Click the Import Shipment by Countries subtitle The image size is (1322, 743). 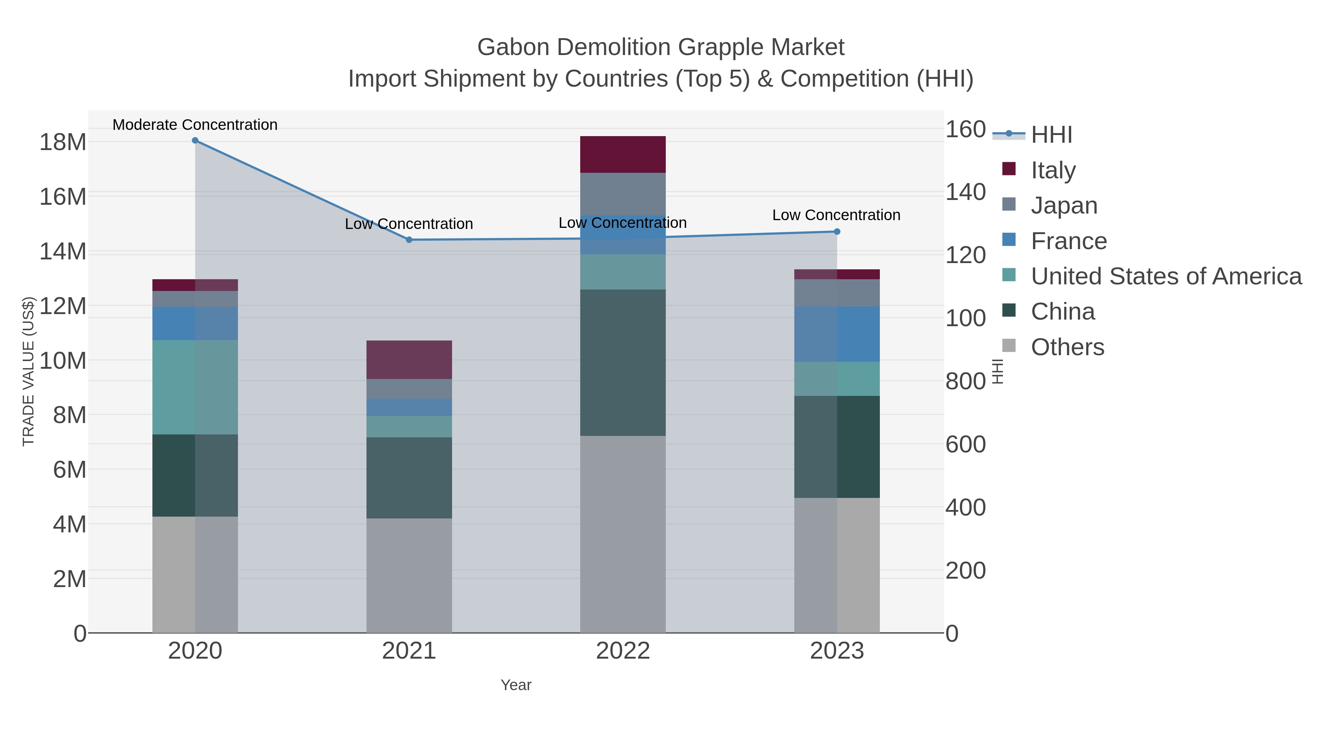(661, 79)
